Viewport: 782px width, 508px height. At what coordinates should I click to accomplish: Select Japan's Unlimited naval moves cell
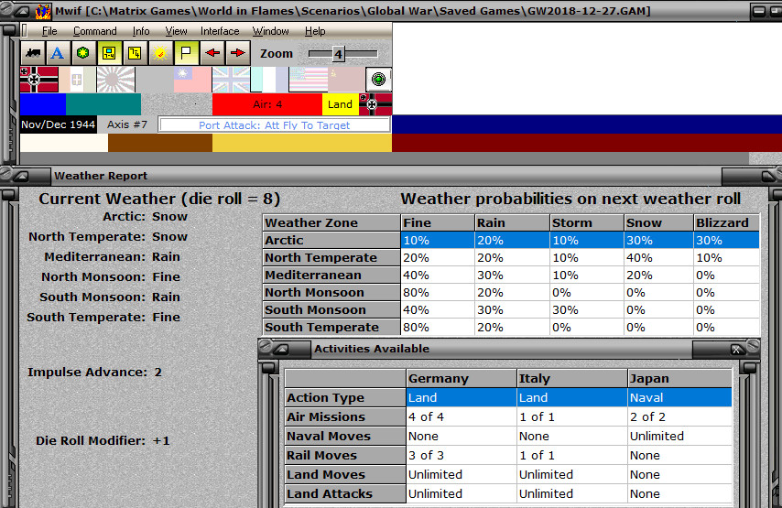(x=679, y=437)
